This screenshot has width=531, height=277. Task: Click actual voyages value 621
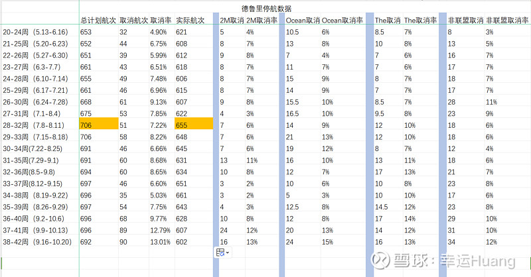(x=181, y=32)
